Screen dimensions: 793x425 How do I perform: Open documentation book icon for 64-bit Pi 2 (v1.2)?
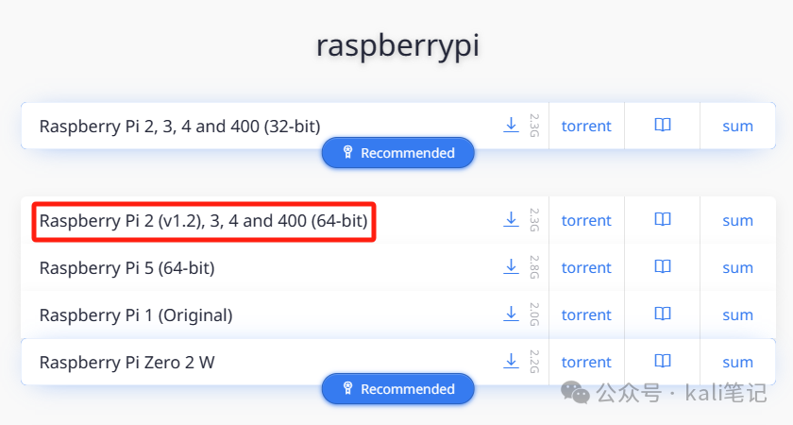(x=663, y=219)
